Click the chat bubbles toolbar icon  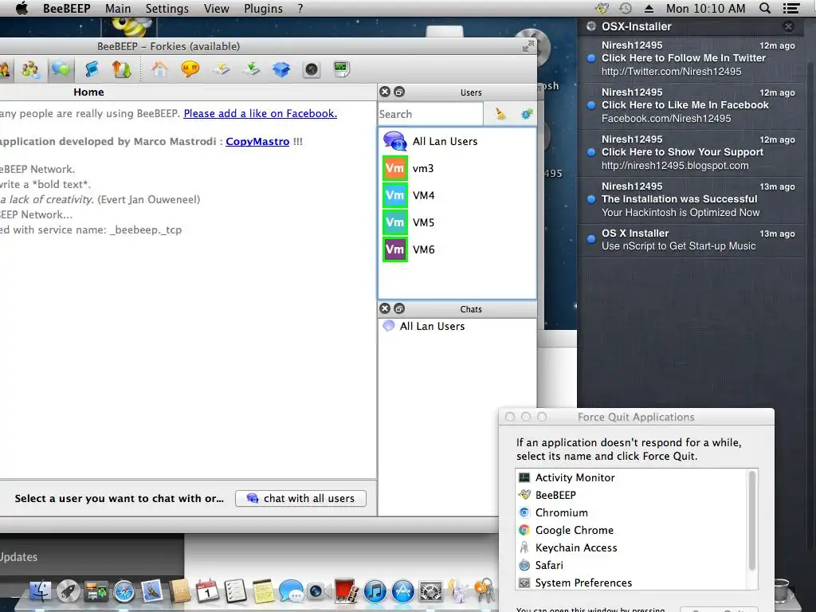[61, 69]
